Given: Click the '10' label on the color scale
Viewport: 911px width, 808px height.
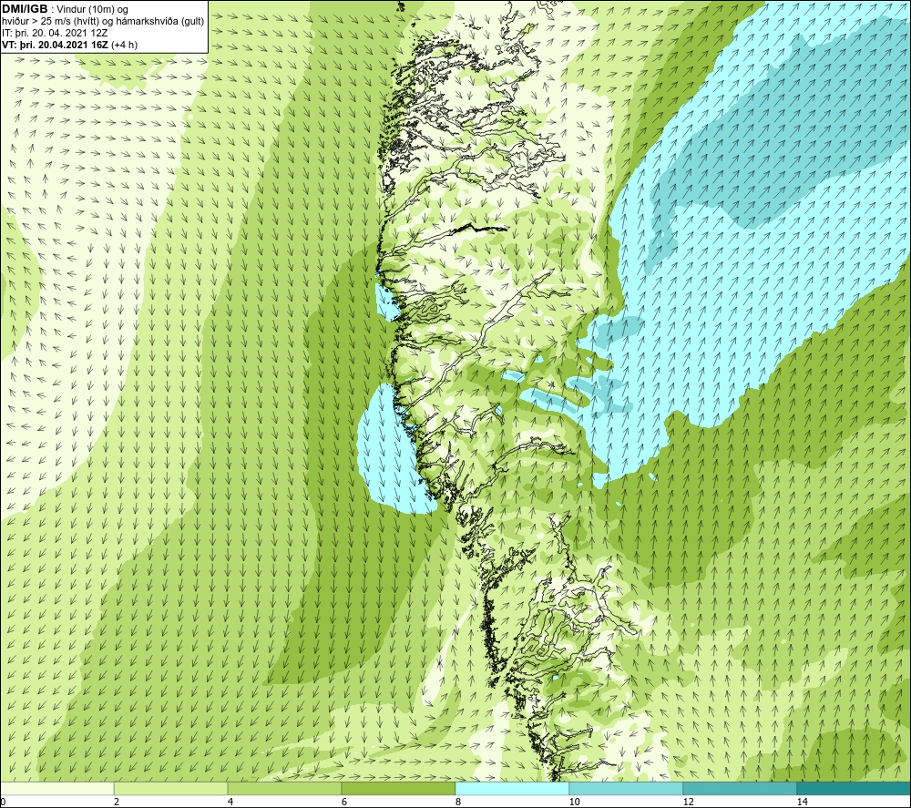Looking at the screenshot, I should pyautogui.click(x=574, y=802).
